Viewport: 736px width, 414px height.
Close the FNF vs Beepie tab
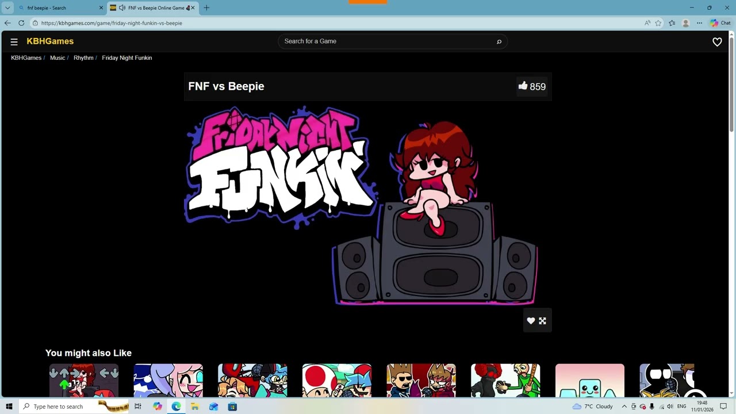click(193, 8)
